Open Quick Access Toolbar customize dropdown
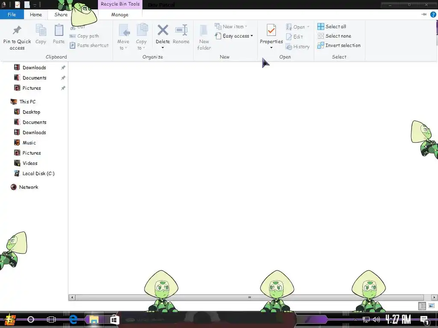The image size is (438, 328). (35, 5)
